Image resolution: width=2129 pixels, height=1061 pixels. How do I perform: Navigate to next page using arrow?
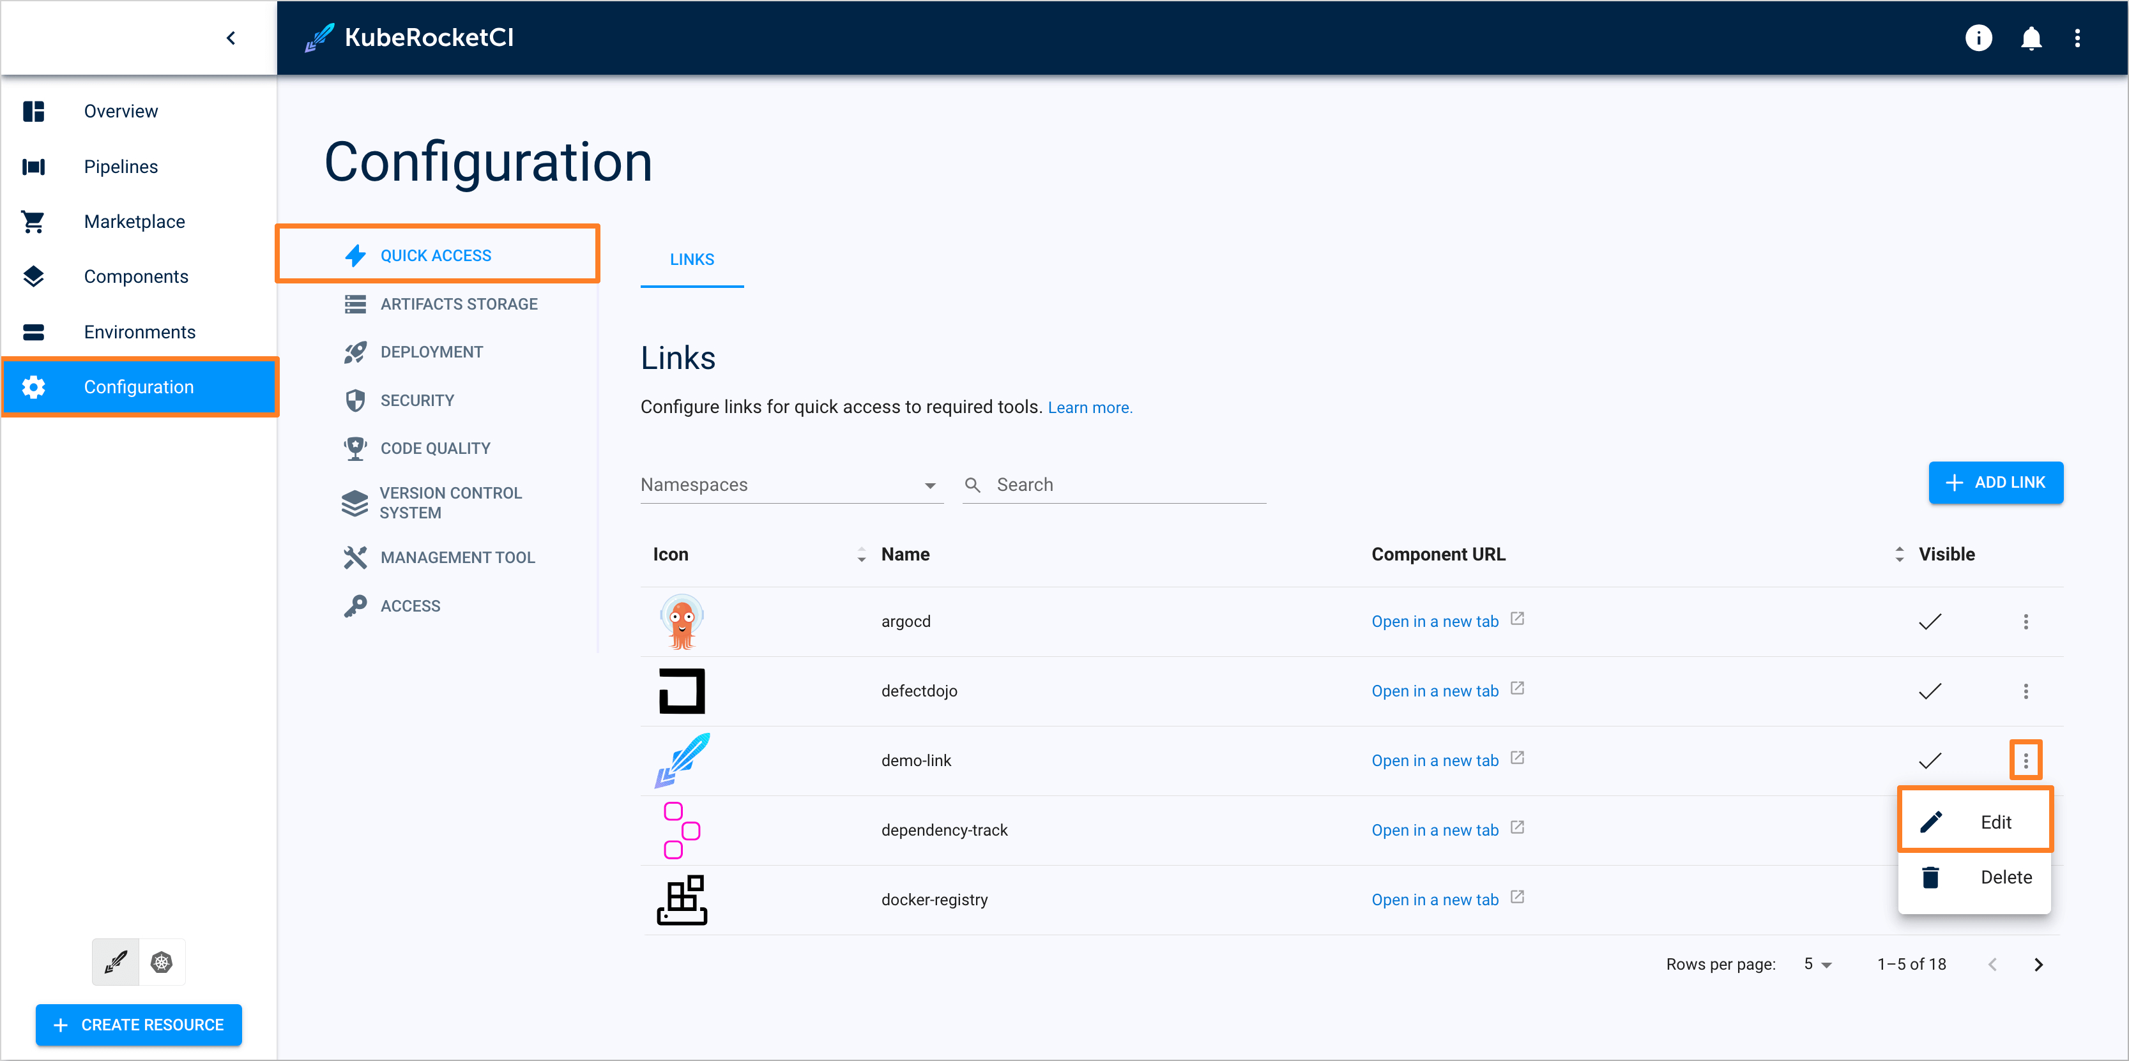pyautogui.click(x=2040, y=965)
